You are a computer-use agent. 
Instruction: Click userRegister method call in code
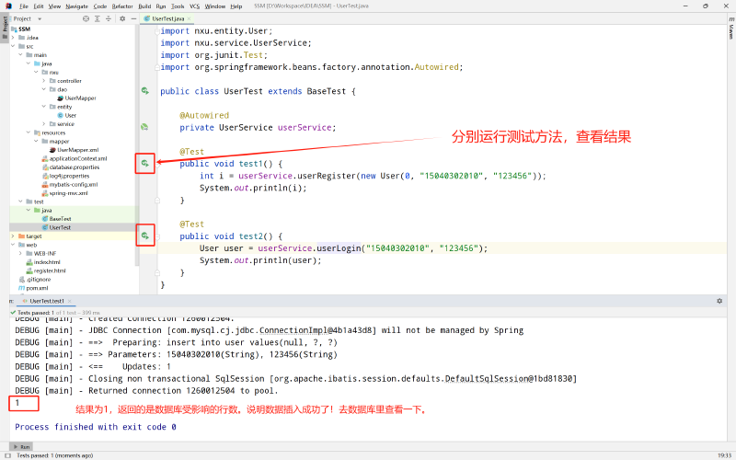[327, 176]
